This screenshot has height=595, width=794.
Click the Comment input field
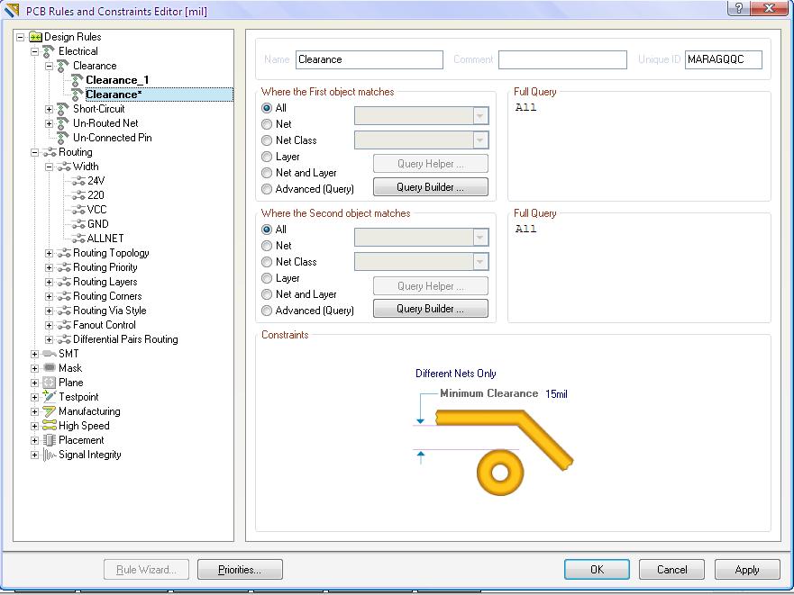tap(562, 59)
